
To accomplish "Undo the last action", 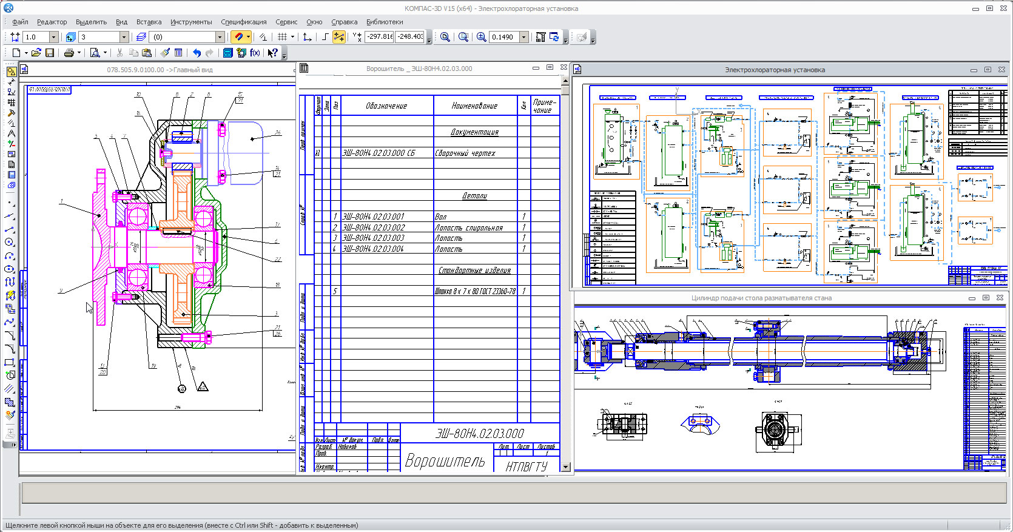I will (197, 53).
